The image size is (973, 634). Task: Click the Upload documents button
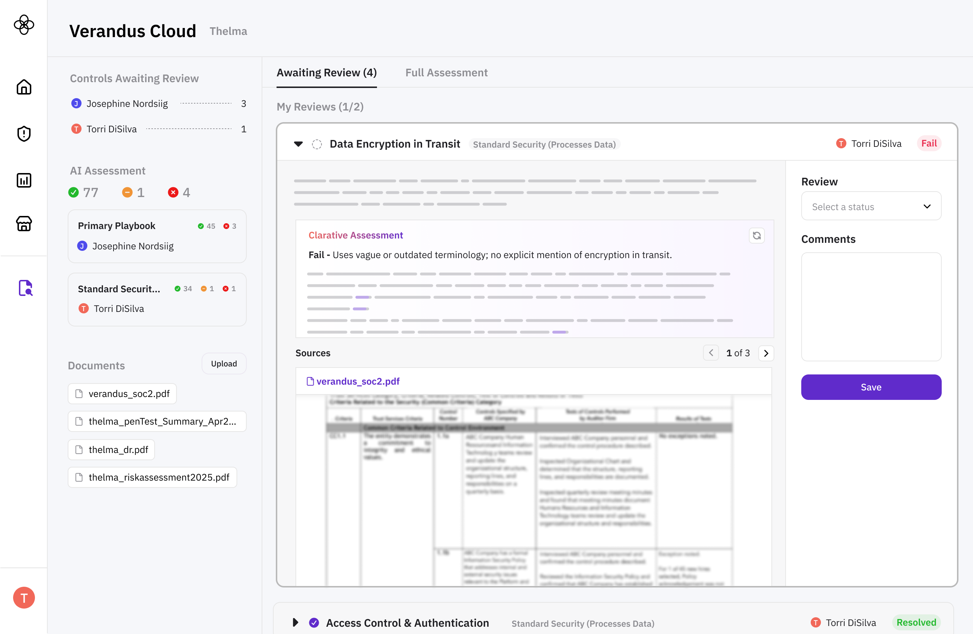pos(224,364)
